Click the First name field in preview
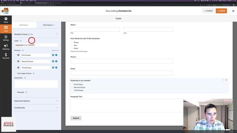This screenshot has width=237, height=133. (x=95, y=29)
